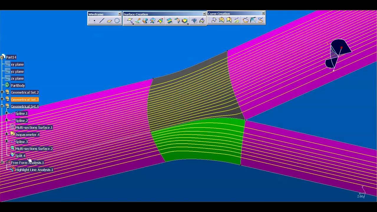The image size is (377, 212).
Task: Select the Point tool in Wireframe toolbar
Action: 94,21
